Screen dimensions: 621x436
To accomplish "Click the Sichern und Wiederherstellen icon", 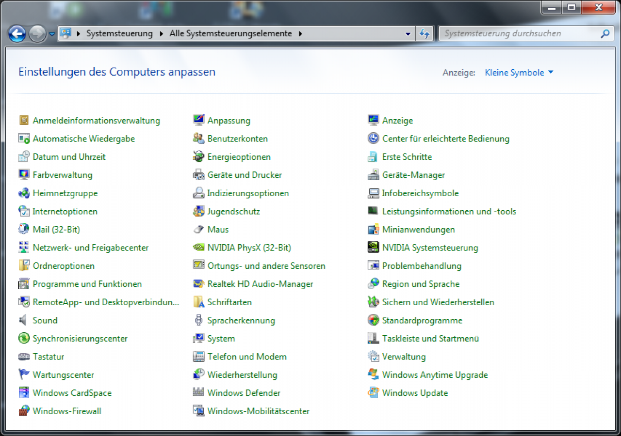I will click(x=373, y=302).
